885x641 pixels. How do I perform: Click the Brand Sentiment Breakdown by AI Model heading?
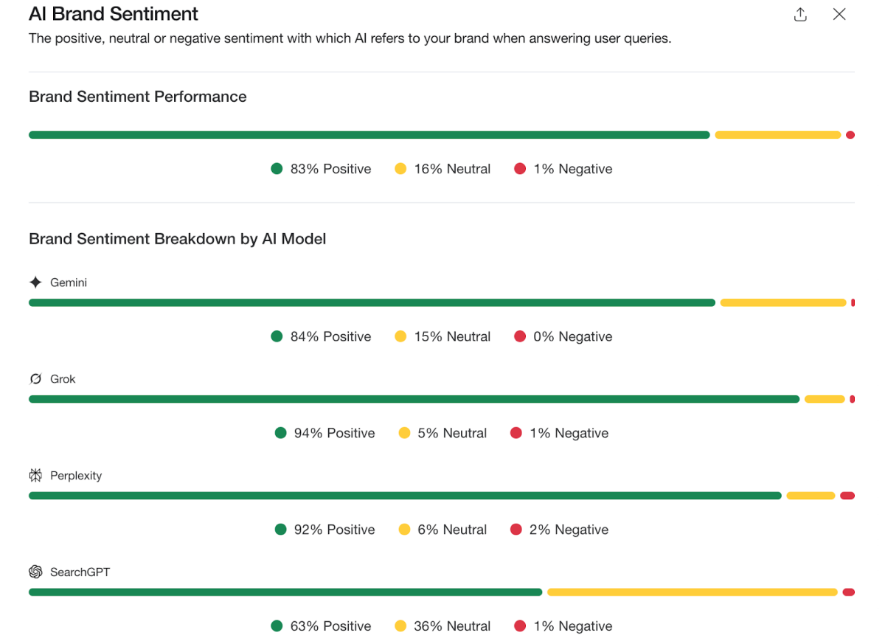click(177, 239)
